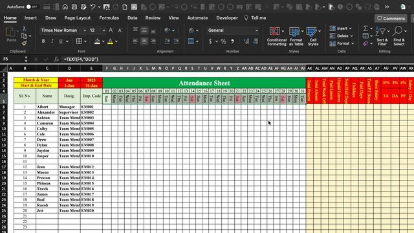Open Conditional Formatting menu
Viewport: 414px width, 233px height.
coord(276,36)
